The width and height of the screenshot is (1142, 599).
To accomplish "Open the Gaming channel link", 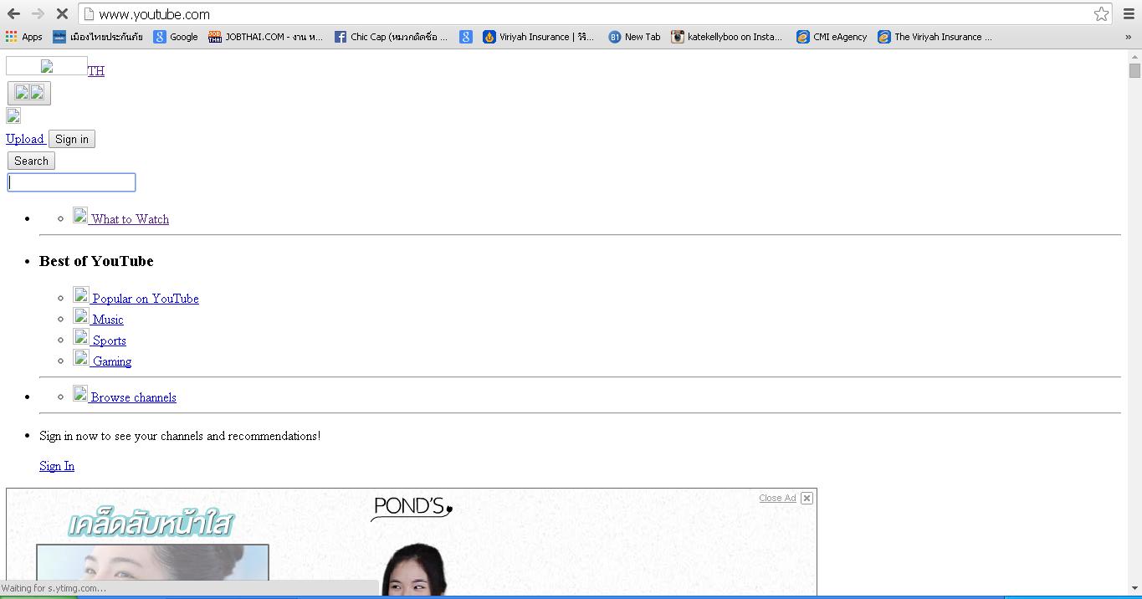I will tap(112, 361).
